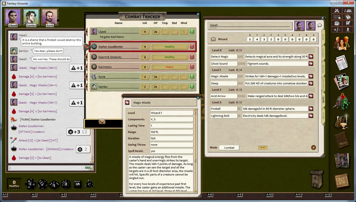Expand Karl-Heinz entry side tab
This screenshot has width=356, height=202.
[x=87, y=67]
